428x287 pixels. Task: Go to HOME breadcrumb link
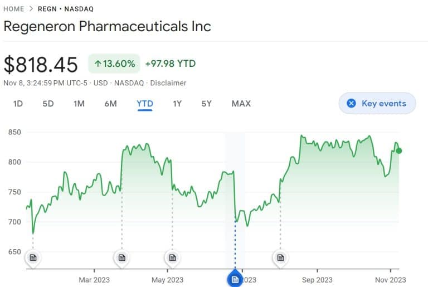point(13,9)
